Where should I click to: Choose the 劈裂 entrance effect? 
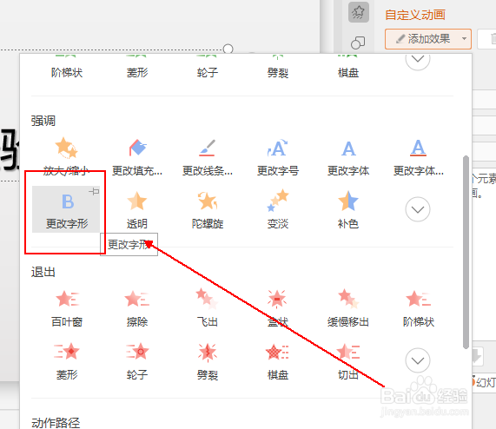[x=278, y=67]
